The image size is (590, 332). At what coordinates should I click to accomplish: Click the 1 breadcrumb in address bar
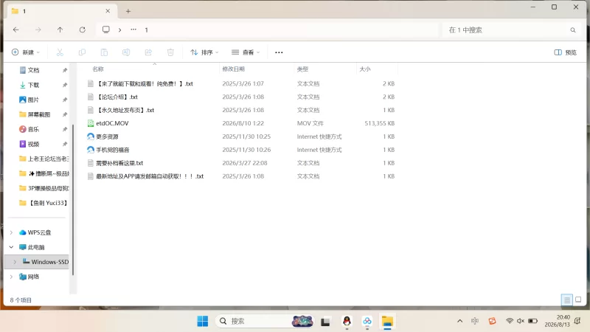pos(146,30)
